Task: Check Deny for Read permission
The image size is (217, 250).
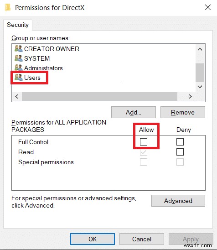Action: coord(180,152)
